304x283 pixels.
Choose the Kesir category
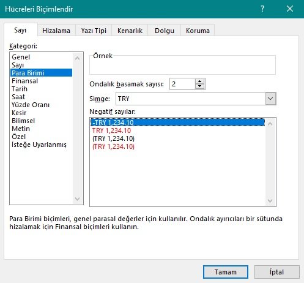pyautogui.click(x=42, y=113)
